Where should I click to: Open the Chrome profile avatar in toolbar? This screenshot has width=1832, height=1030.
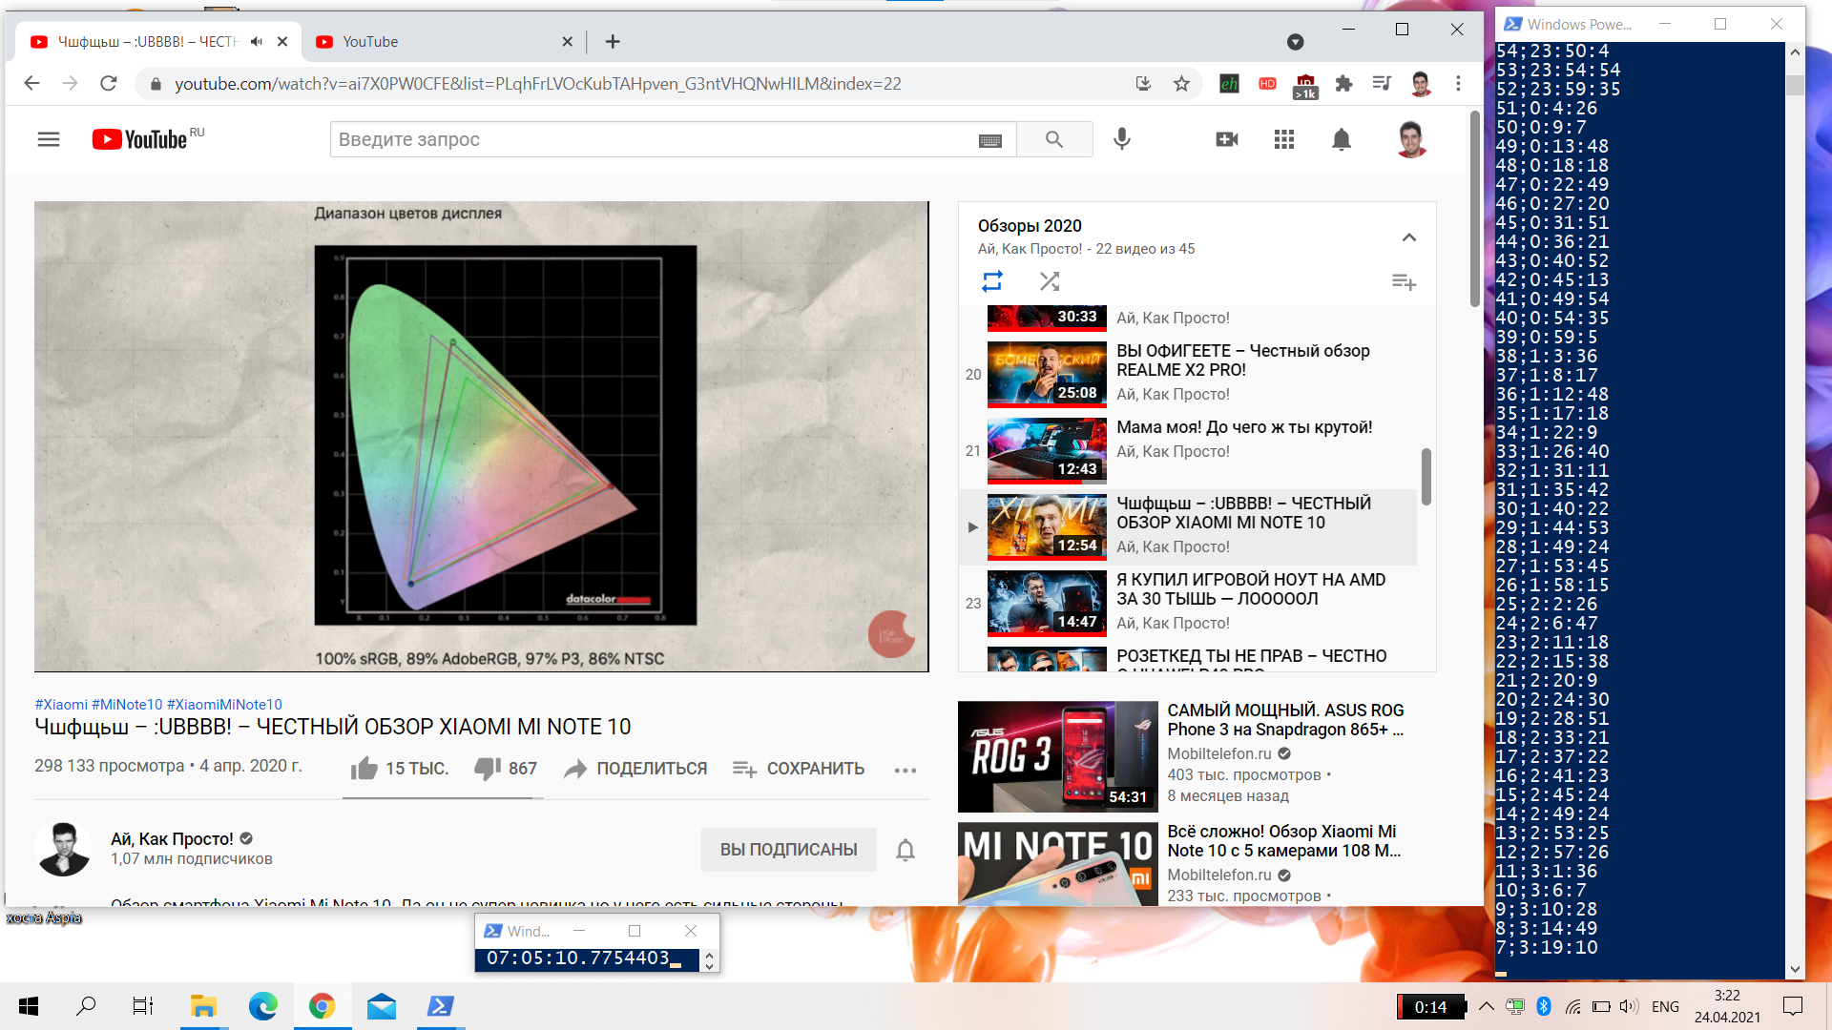(x=1420, y=84)
